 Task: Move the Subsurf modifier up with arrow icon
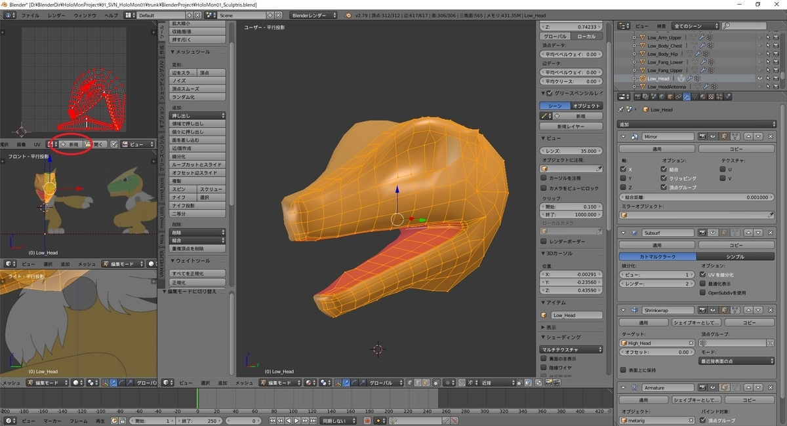pos(747,233)
